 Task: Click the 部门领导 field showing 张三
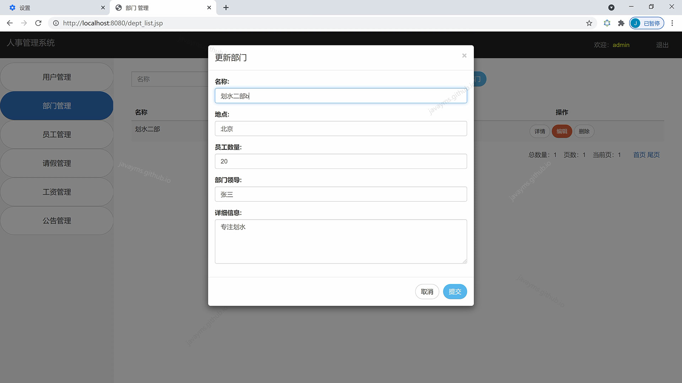tap(340, 194)
